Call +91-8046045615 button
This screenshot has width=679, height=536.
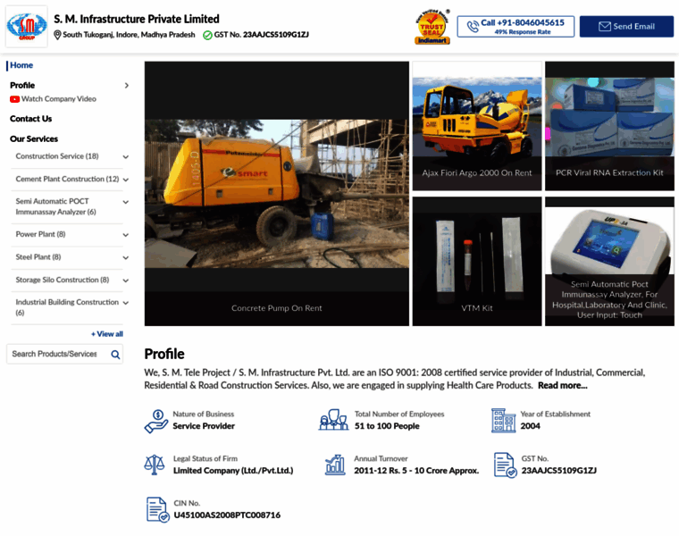tap(516, 27)
